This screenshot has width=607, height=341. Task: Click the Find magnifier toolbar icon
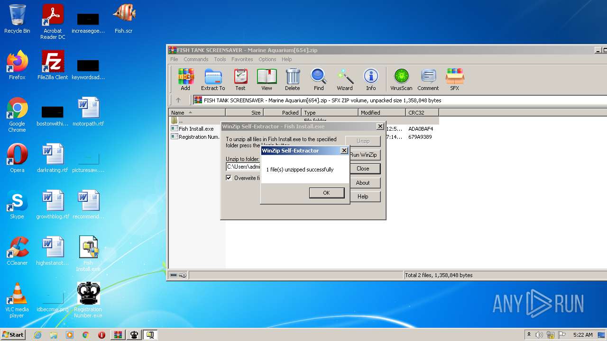point(319,80)
